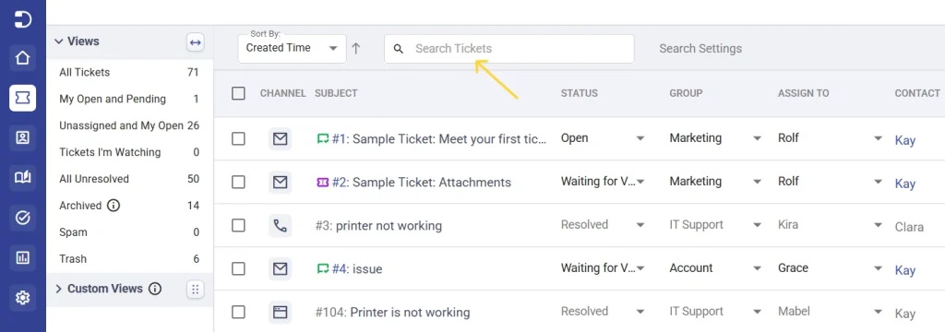The width and height of the screenshot is (945, 332).
Task: Click the email channel icon for ticket #1
Action: 280,139
